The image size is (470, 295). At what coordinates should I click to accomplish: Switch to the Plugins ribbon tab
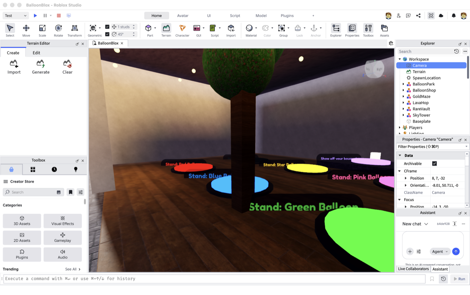[287, 16]
